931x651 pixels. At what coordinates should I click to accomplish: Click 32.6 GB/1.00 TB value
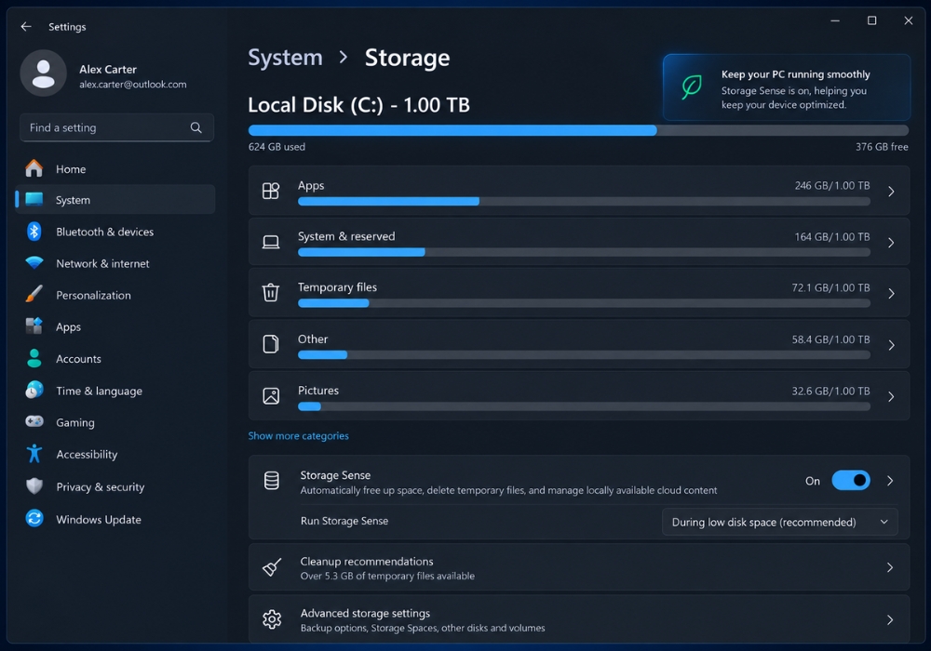[830, 391]
